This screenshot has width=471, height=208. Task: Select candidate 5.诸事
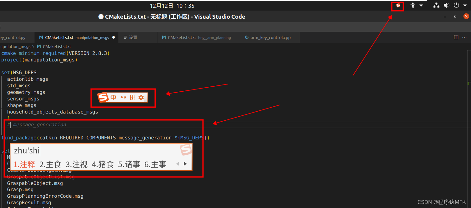(129, 164)
